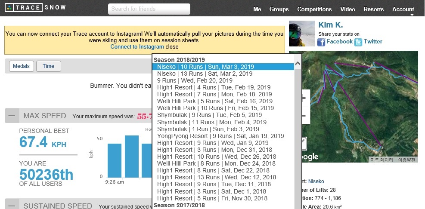Open Kim K. profile photo

(x=302, y=33)
